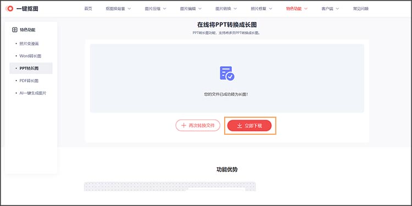Open the 图片编辑 menu
The width and height of the screenshot is (412, 206).
188,9
